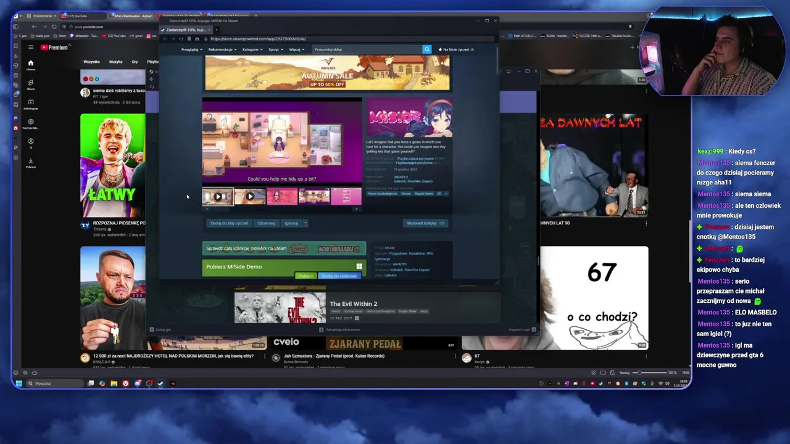Screen dimensions: 790x444
Task: Click the star Na liście życzeń wishlist link
Action: coord(455,49)
